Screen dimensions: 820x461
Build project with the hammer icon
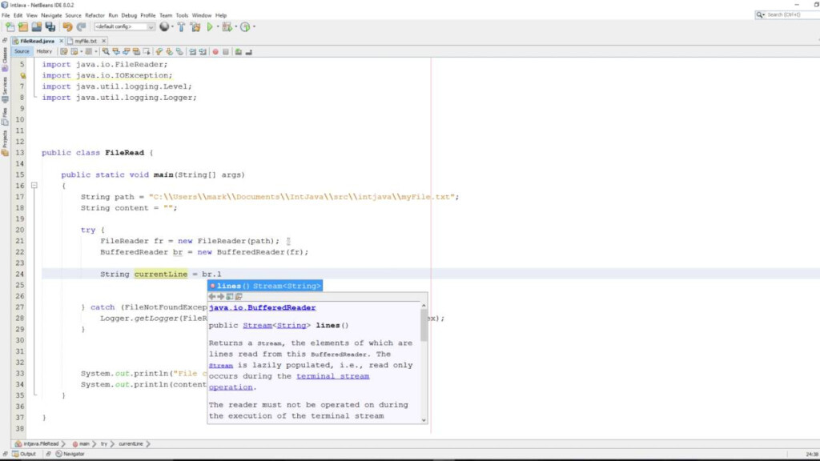pos(181,26)
